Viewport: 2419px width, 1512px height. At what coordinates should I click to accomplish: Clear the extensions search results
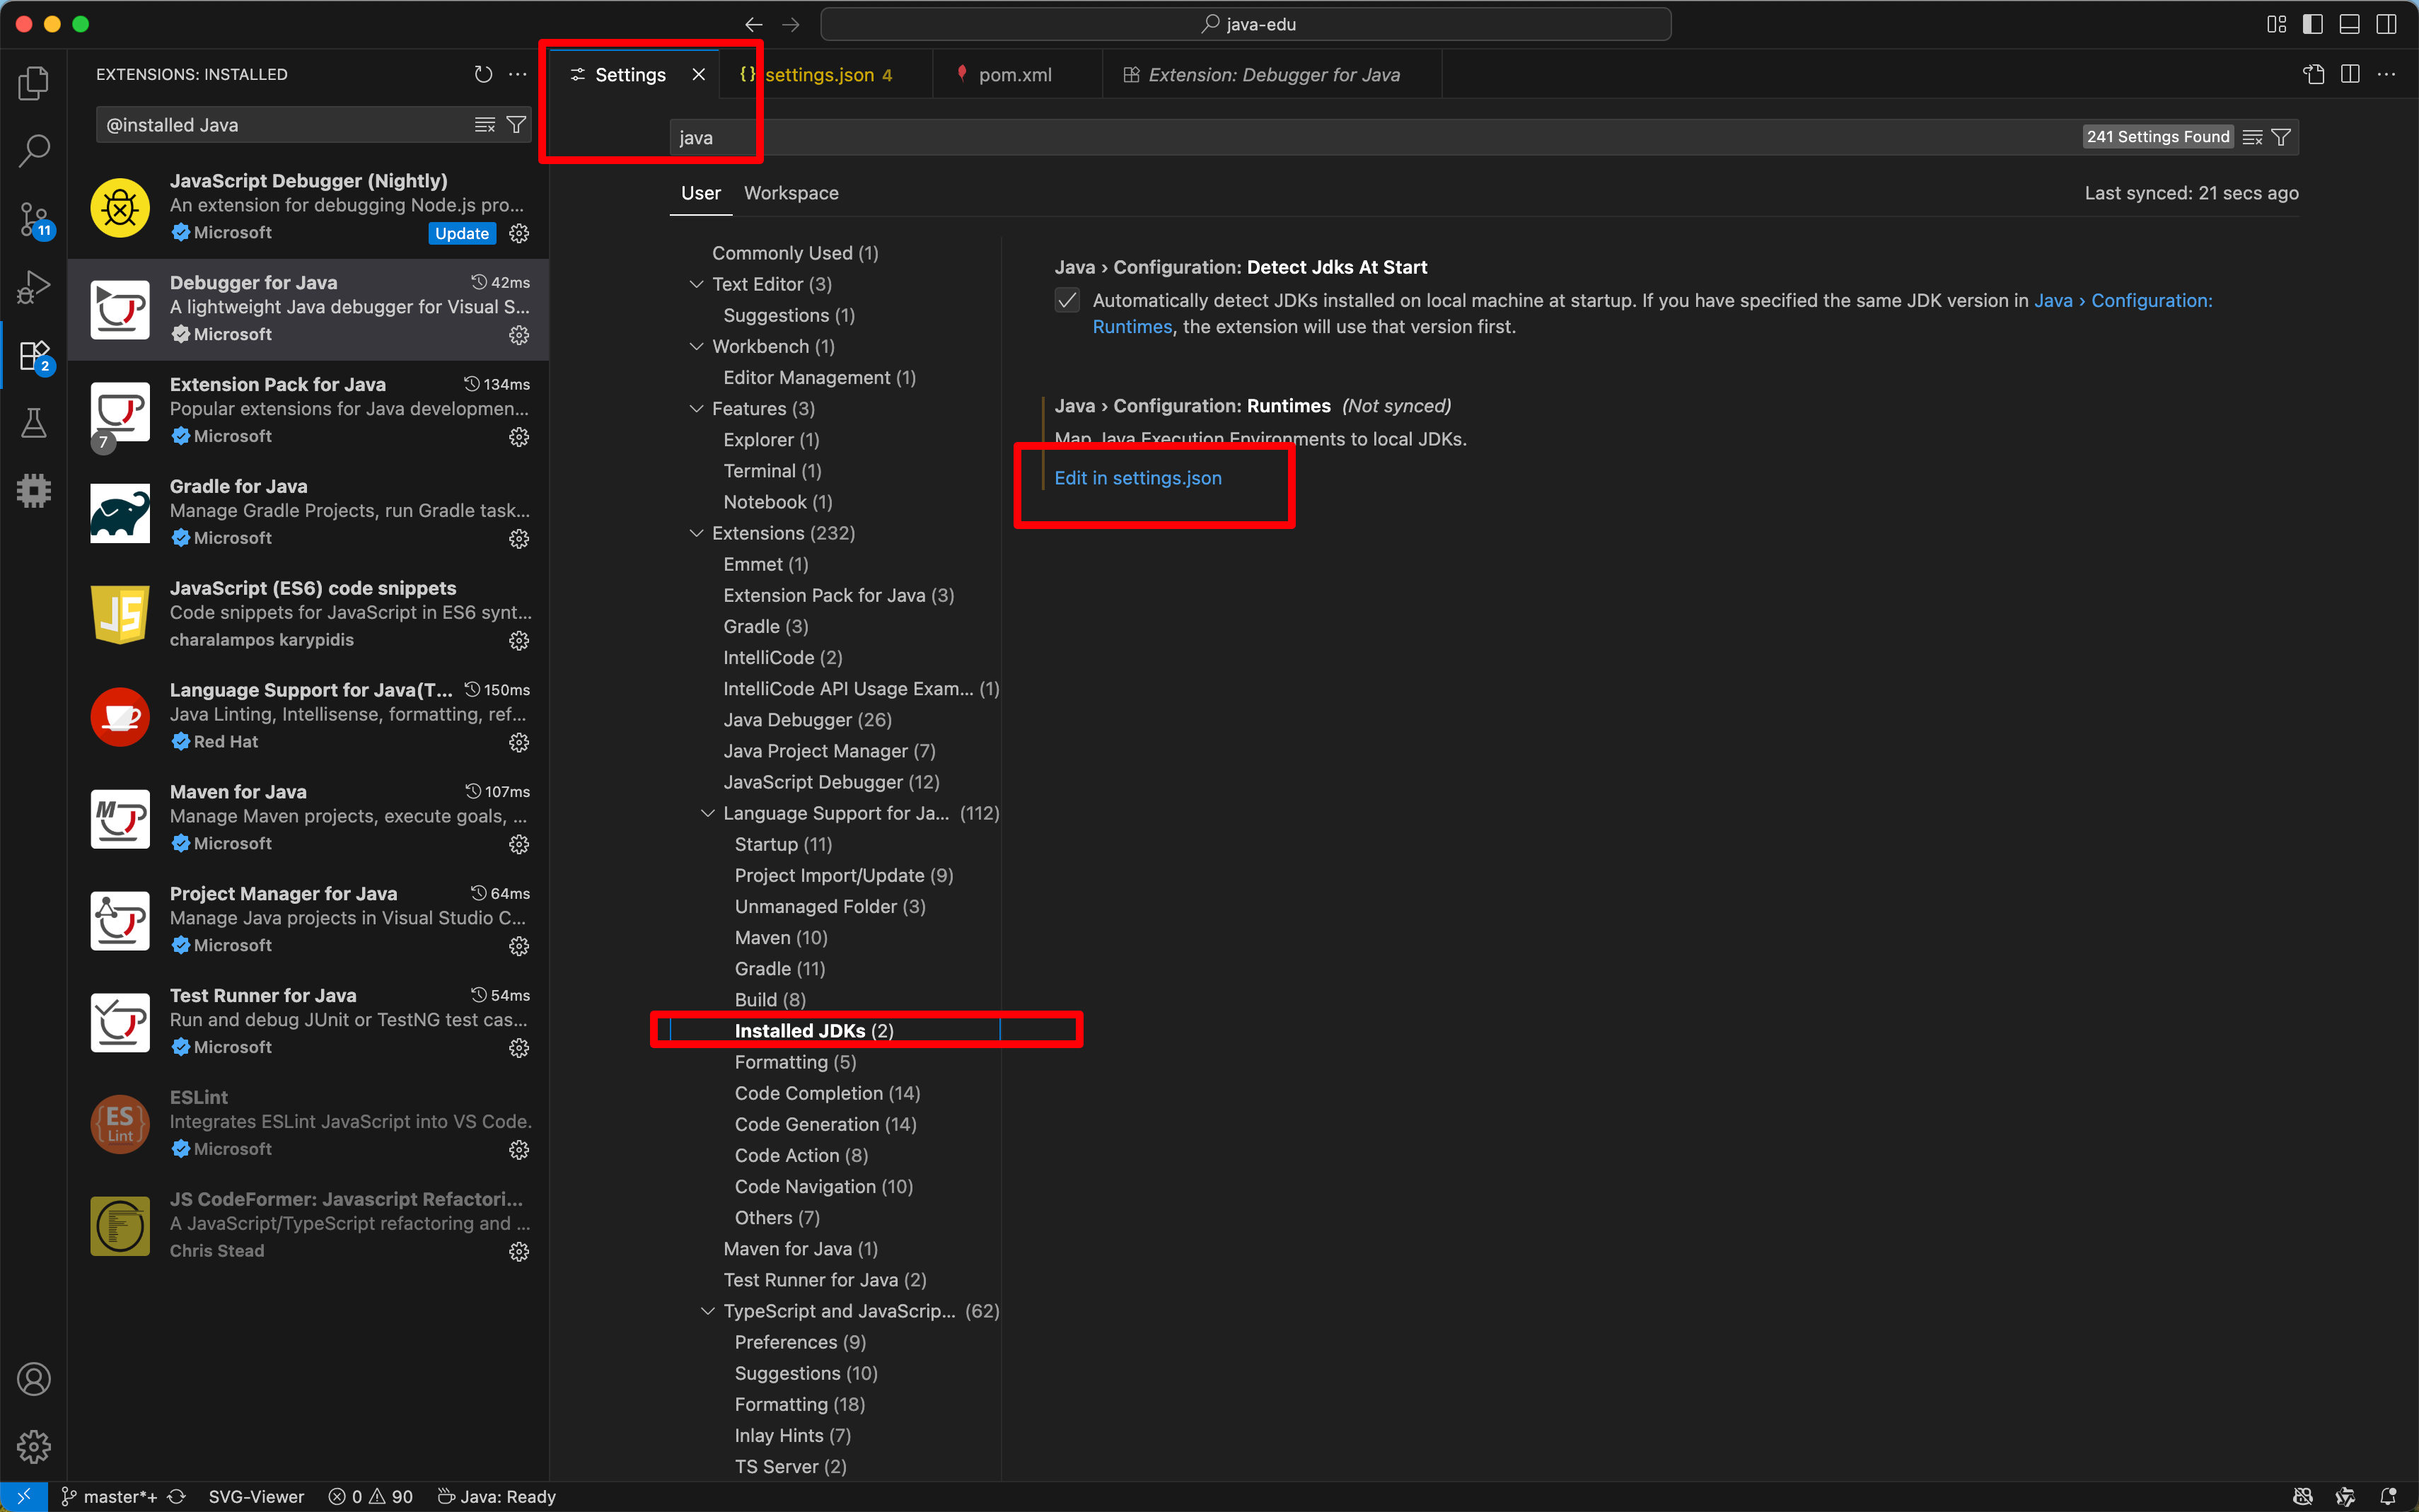click(x=485, y=125)
